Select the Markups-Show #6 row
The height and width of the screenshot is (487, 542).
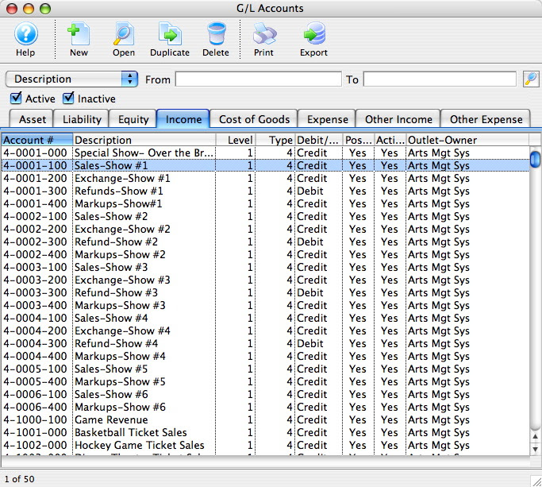pyautogui.click(x=265, y=407)
